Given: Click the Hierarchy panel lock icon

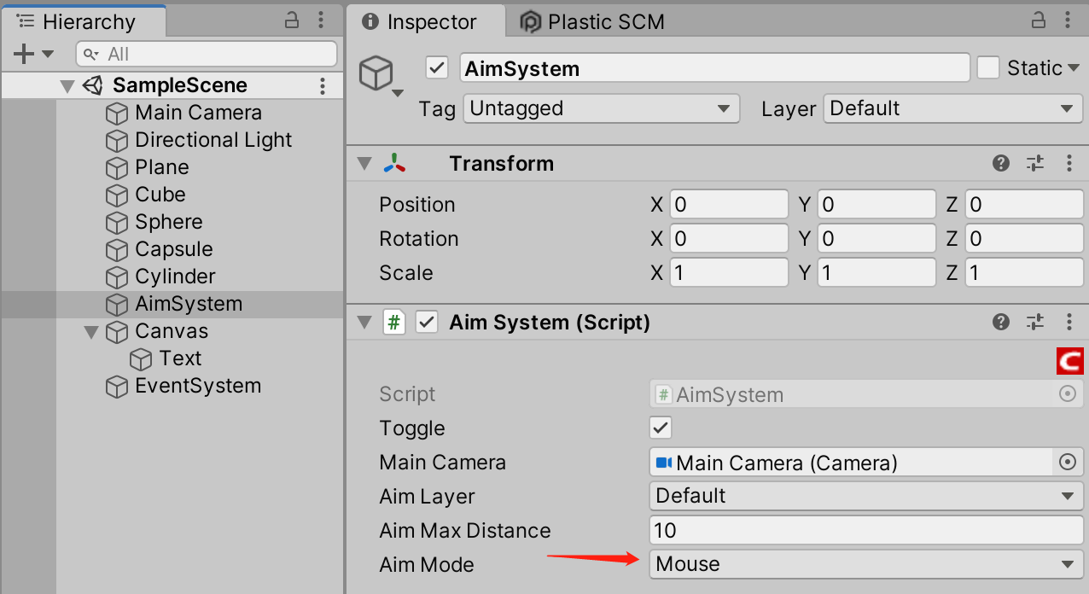Looking at the screenshot, I should (293, 20).
